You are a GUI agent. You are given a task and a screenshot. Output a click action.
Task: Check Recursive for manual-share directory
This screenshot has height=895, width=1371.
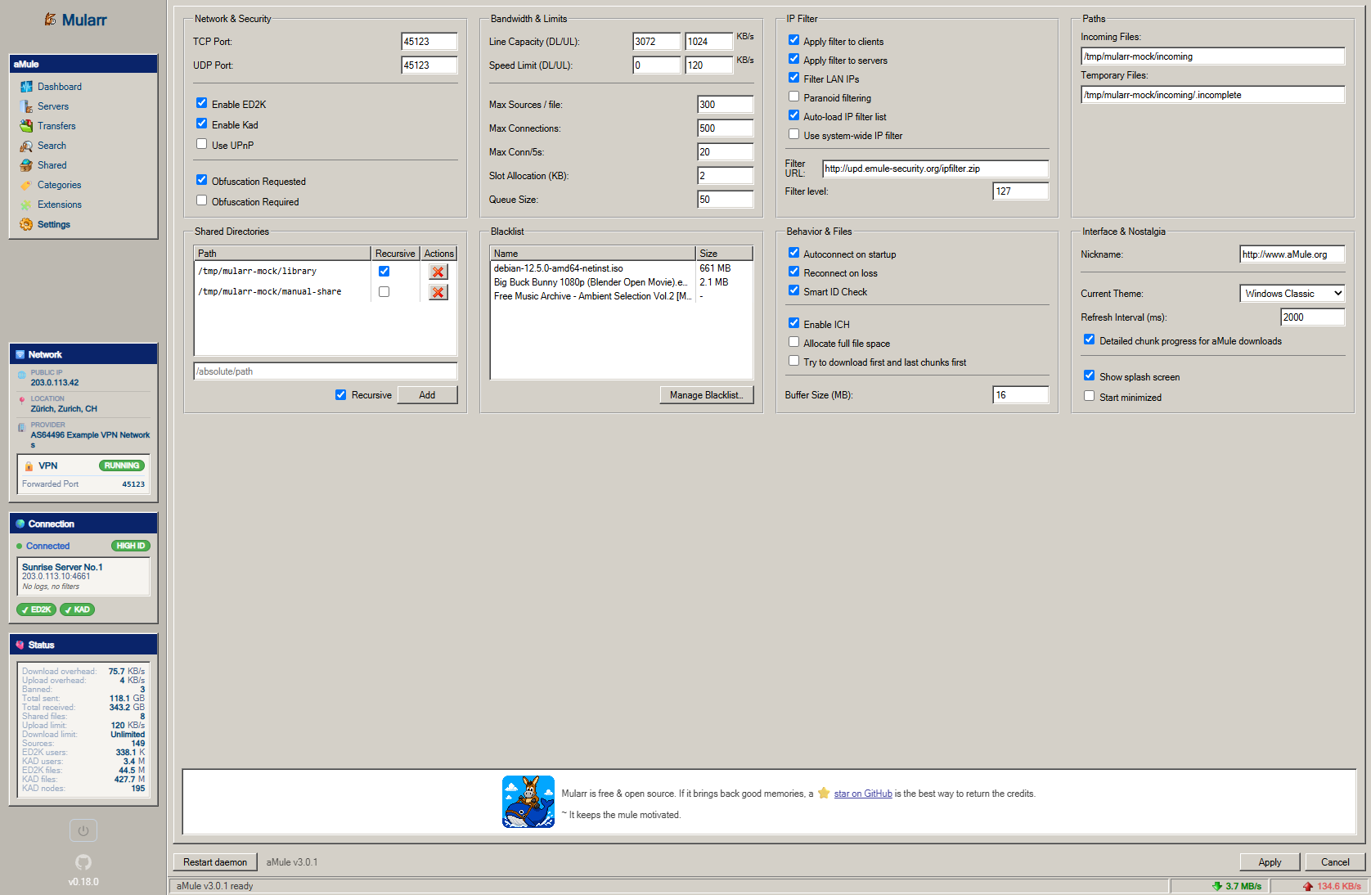[384, 292]
